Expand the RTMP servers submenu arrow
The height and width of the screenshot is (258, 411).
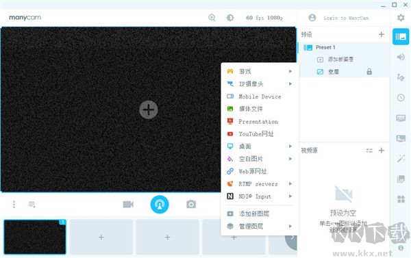click(290, 183)
